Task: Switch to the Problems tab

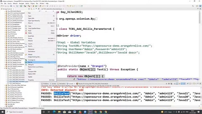Action: pyautogui.click(x=45, y=84)
